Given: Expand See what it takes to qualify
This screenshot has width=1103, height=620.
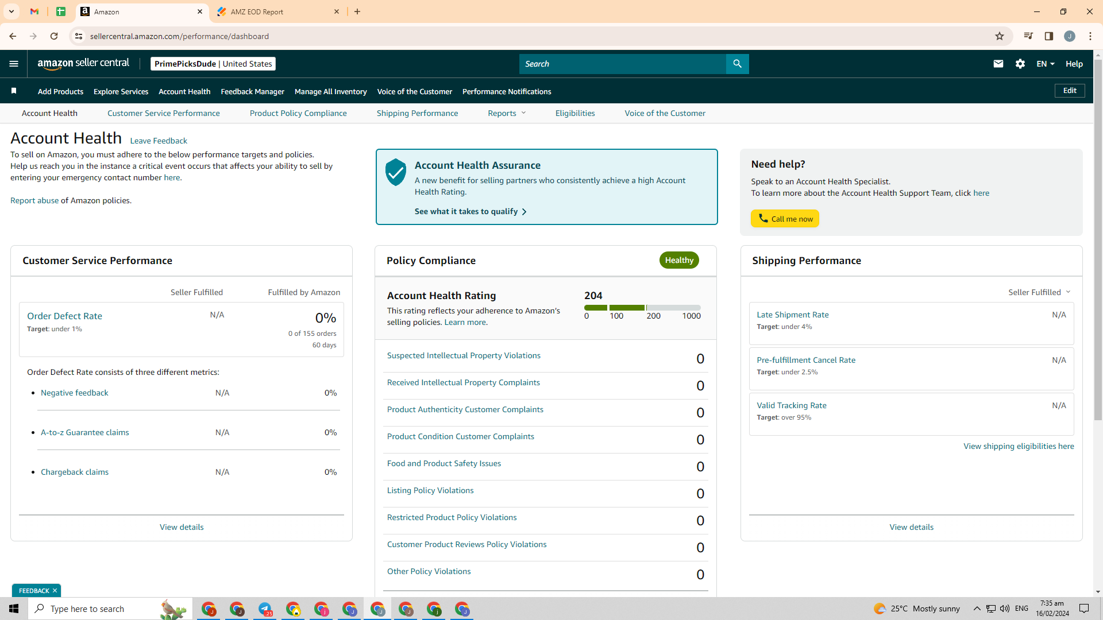Looking at the screenshot, I should tap(470, 211).
